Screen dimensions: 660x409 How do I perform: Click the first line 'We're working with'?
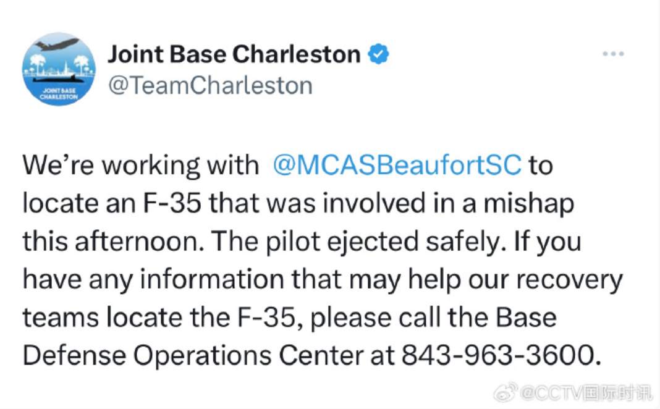pos(140,165)
